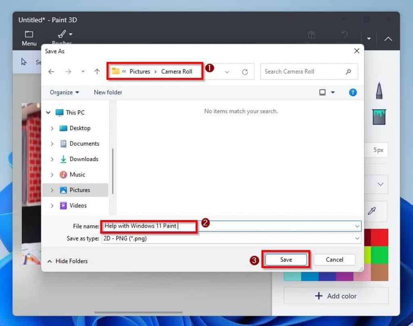413x326 pixels.
Task: Open the Save as type combo box
Action: tap(231, 239)
